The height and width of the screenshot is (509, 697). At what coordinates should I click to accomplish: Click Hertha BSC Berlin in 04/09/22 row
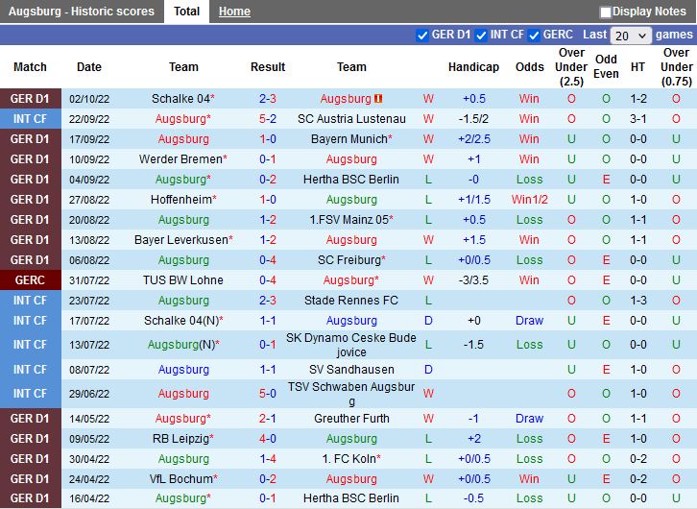tap(351, 180)
